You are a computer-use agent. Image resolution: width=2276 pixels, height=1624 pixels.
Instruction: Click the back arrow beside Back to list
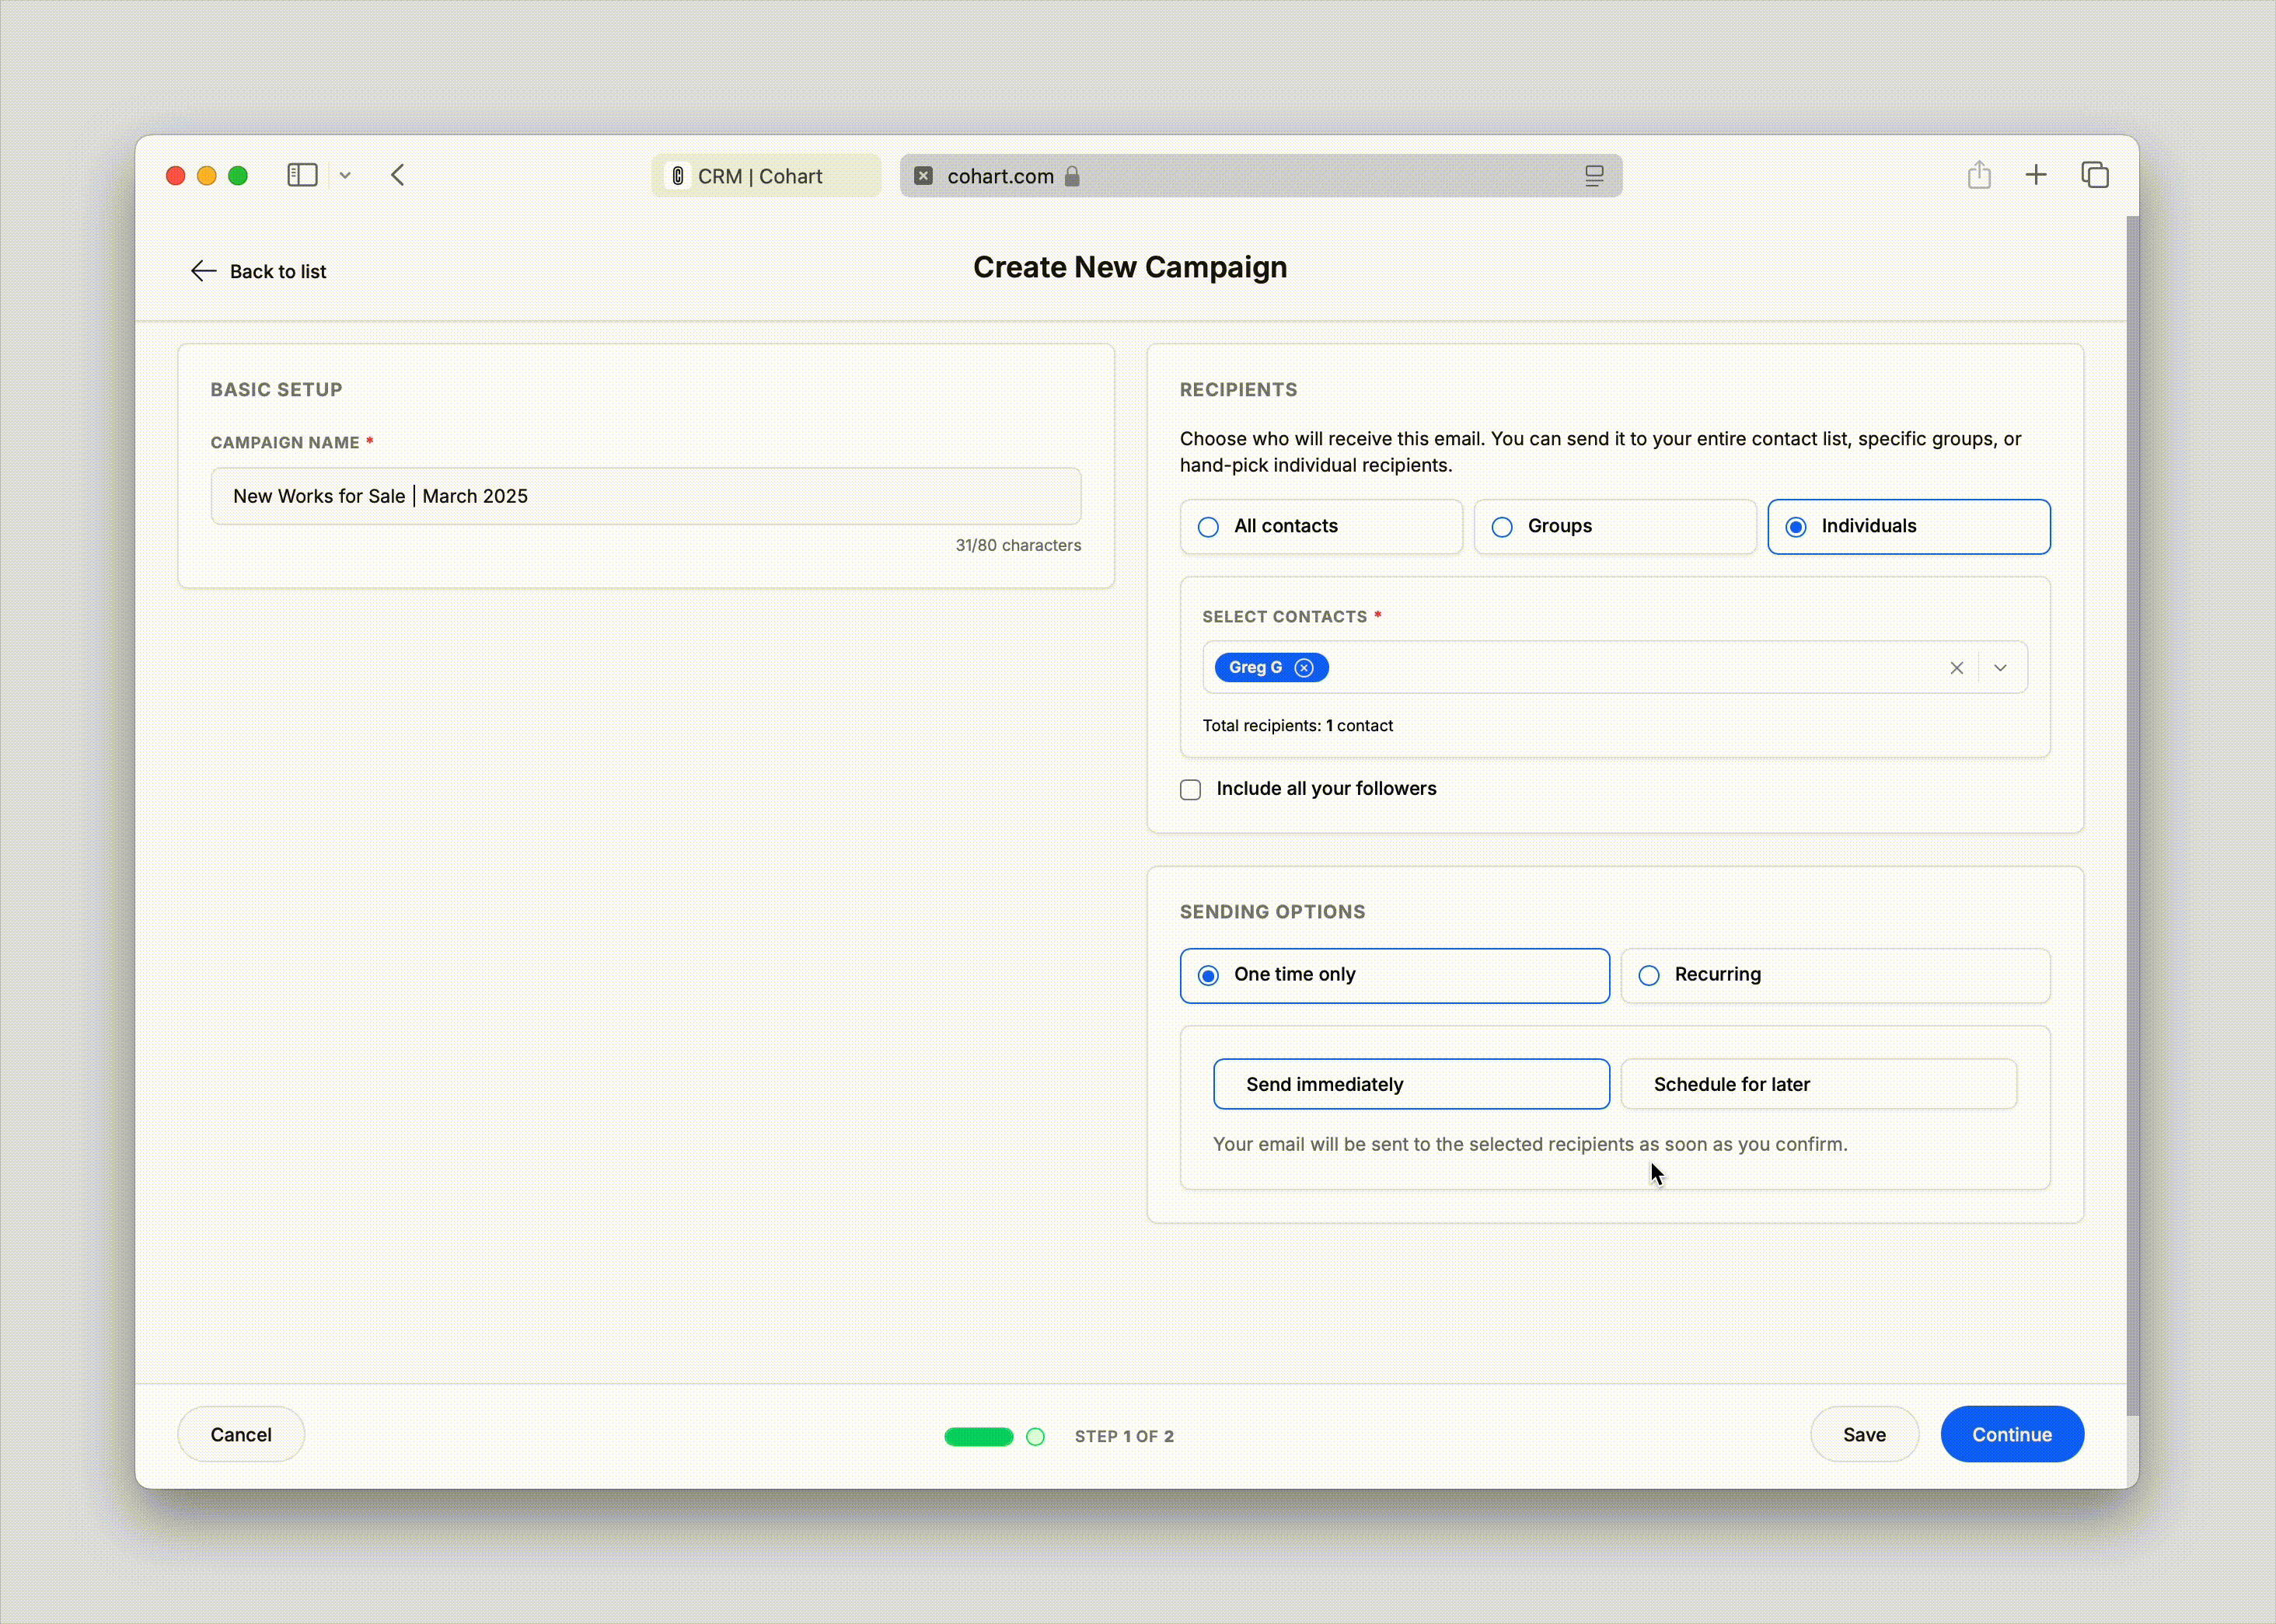pyautogui.click(x=203, y=271)
